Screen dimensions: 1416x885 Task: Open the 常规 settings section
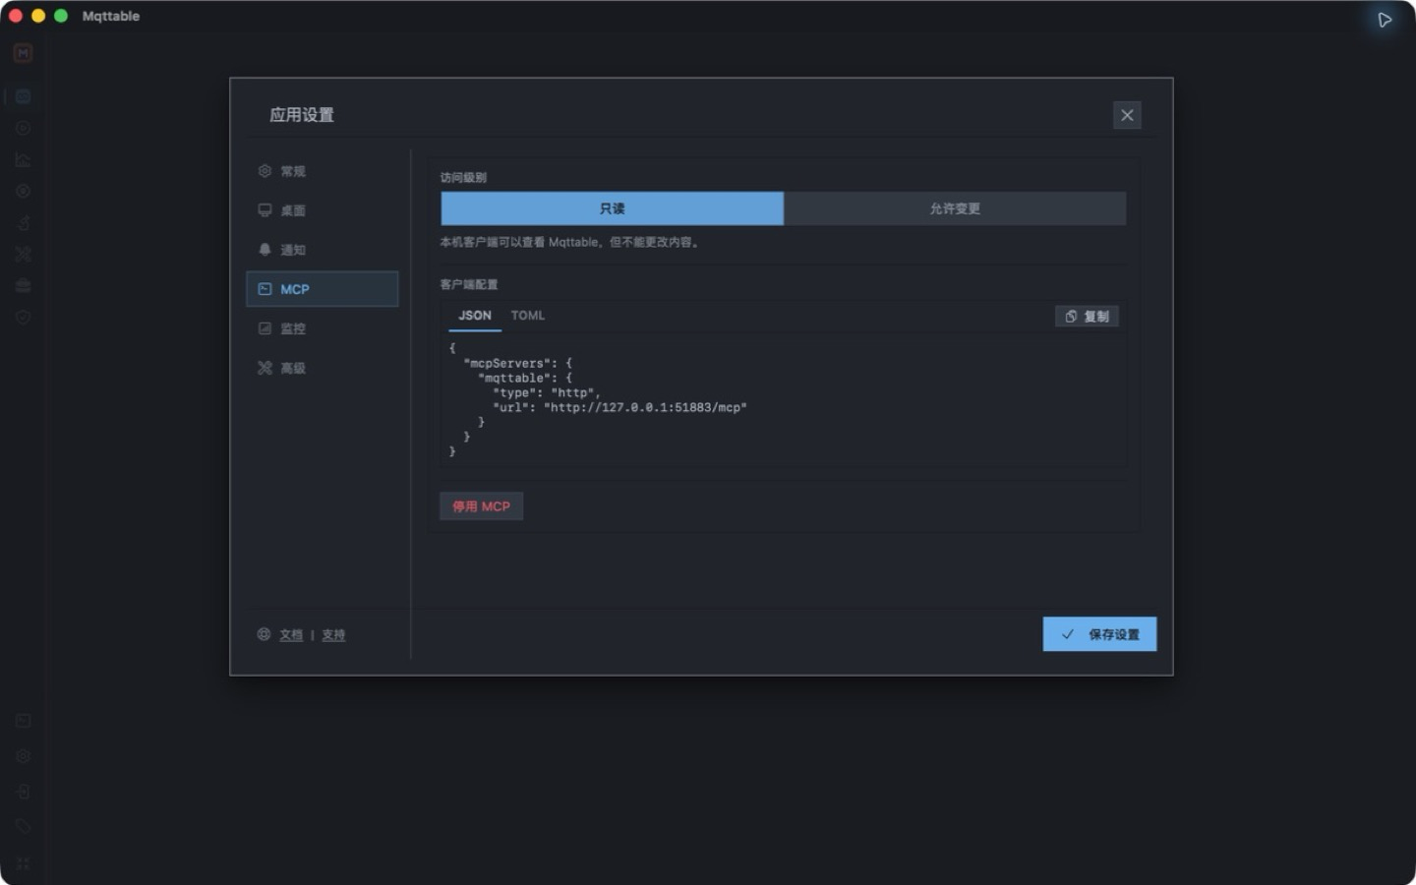[x=322, y=171]
